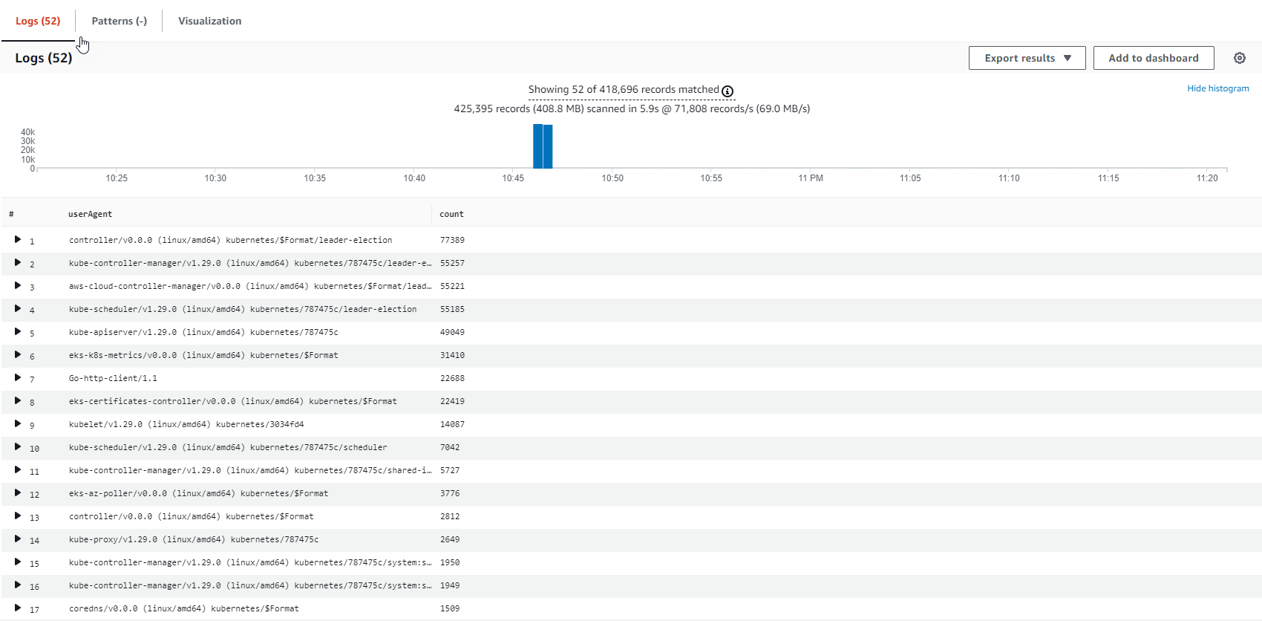Expand row 13 controller $Format entry

point(18,516)
